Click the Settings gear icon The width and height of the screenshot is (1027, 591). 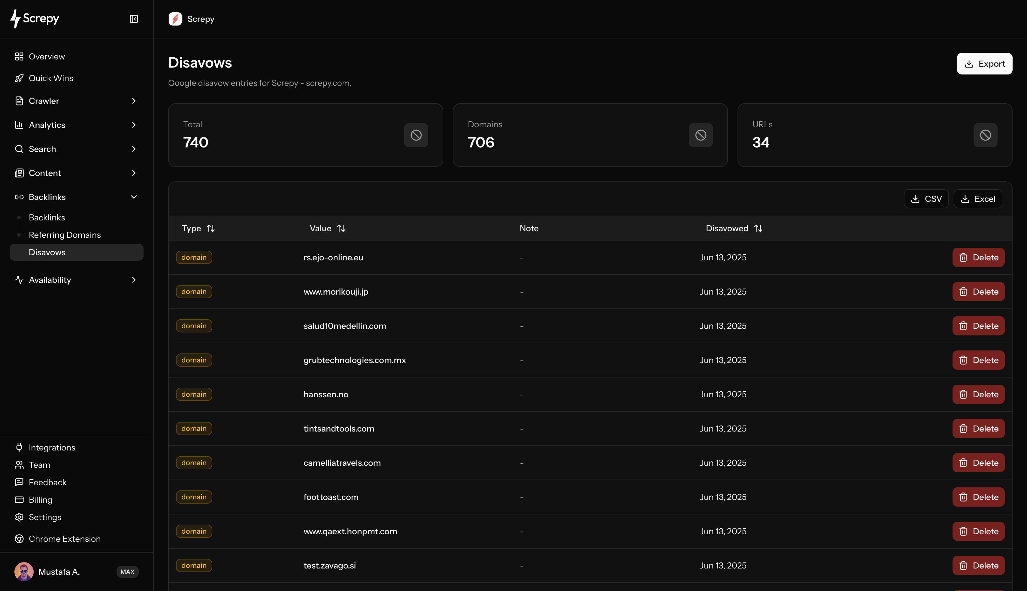[19, 517]
